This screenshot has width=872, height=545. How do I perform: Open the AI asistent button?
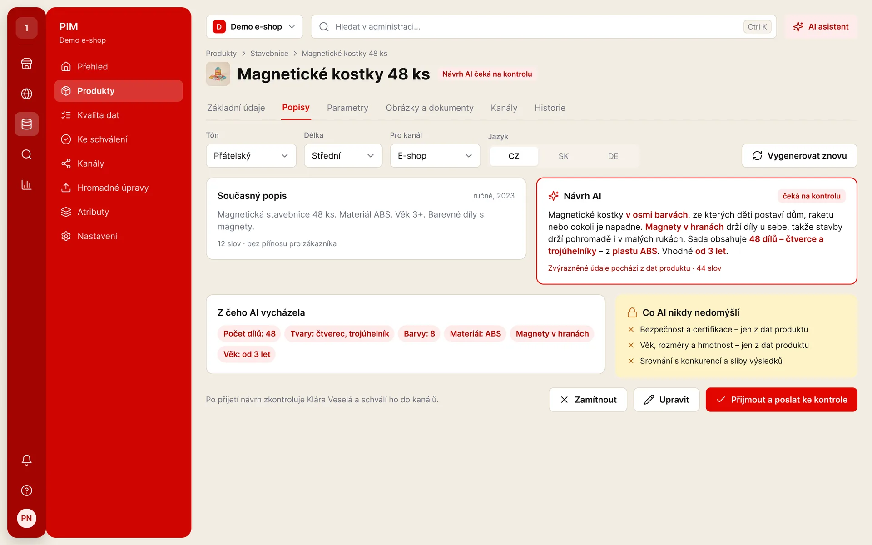821,27
